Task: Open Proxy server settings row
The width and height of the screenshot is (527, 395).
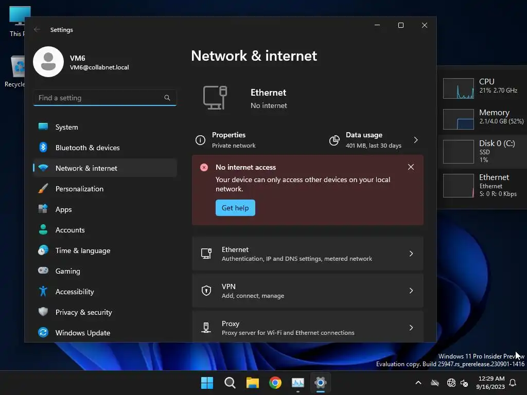Action: (308, 327)
